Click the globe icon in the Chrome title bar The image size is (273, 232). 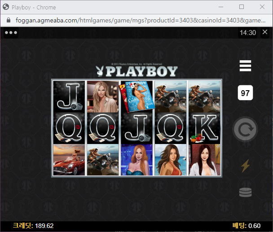pos(6,7)
